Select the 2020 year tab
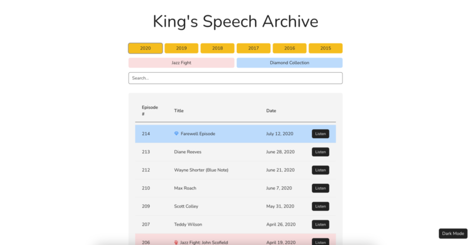The image size is (470, 245). (145, 48)
